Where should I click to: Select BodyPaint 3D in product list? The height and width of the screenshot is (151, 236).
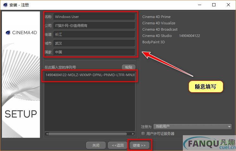(153, 42)
